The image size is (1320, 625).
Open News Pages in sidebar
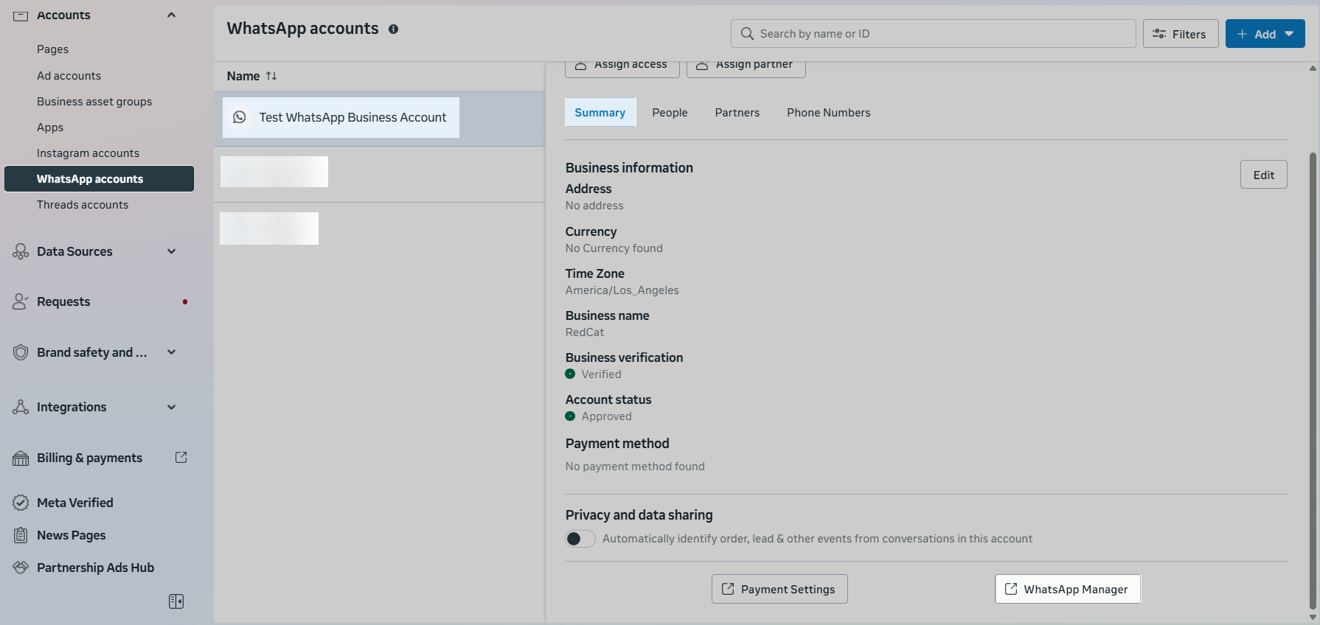pos(71,535)
